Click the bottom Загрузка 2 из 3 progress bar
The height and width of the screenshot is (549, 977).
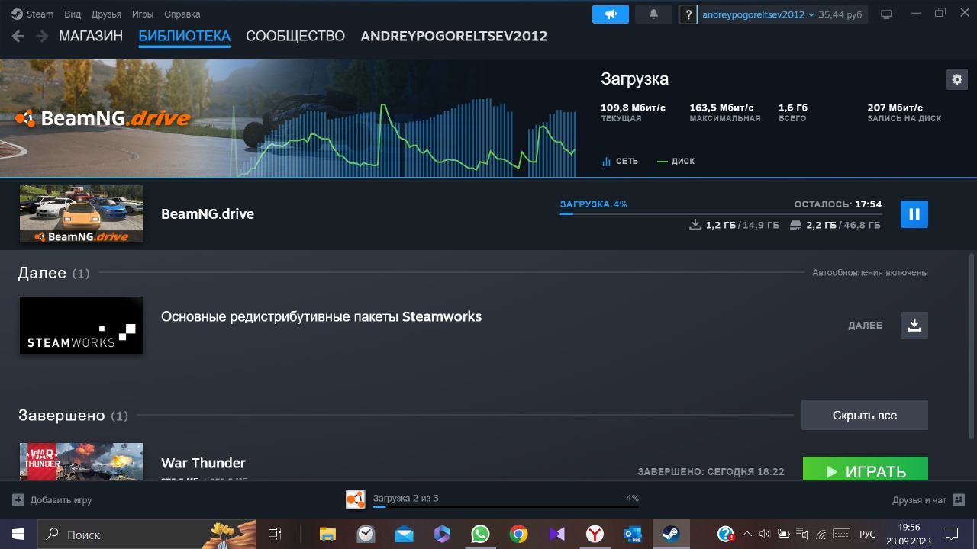point(505,507)
